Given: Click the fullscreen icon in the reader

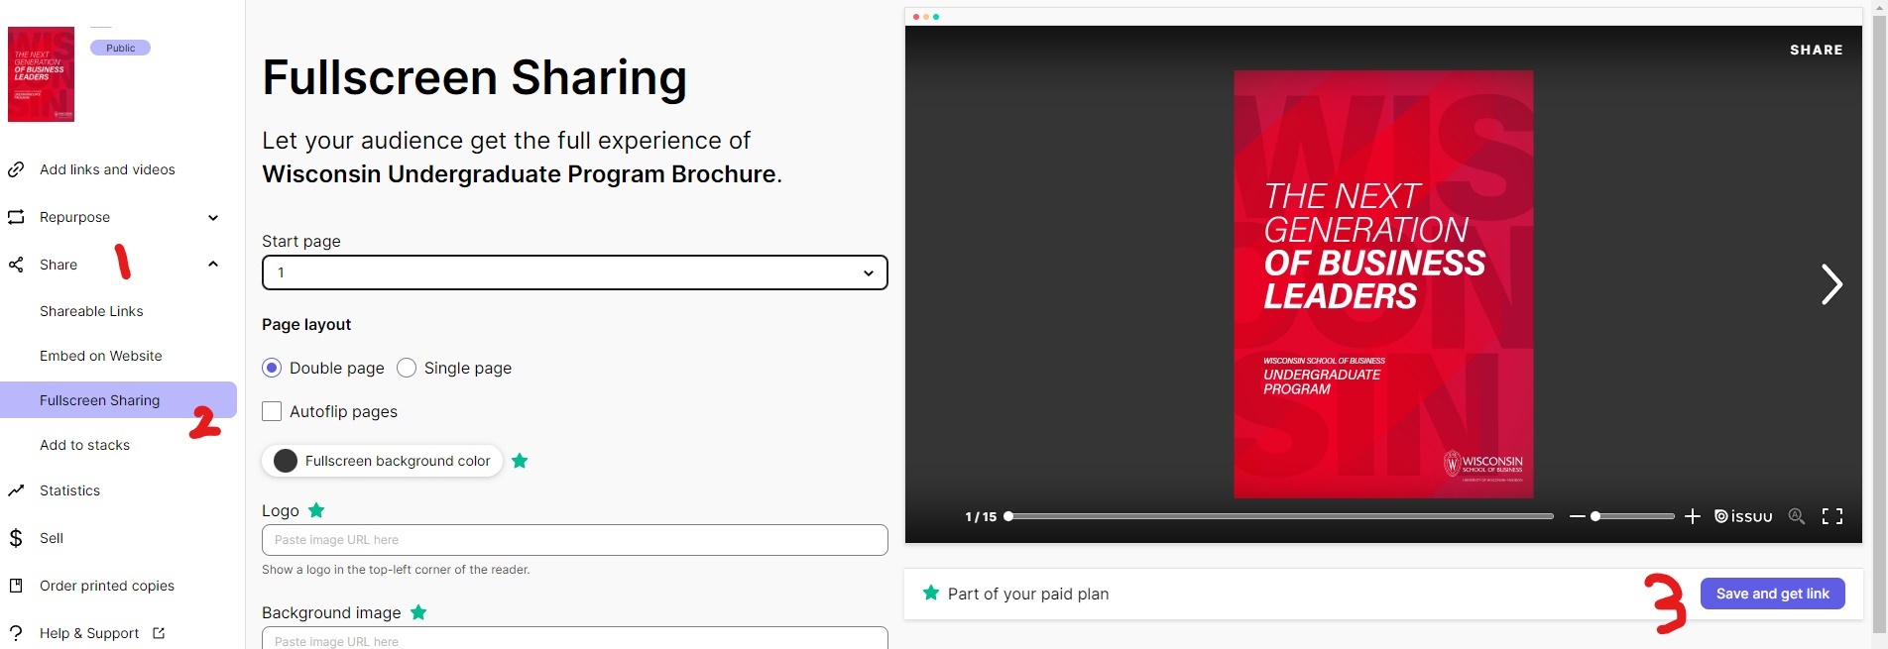Looking at the screenshot, I should (x=1831, y=516).
